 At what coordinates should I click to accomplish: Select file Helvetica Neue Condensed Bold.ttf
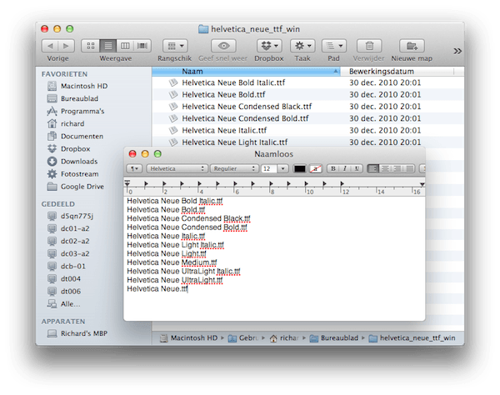pos(307,118)
